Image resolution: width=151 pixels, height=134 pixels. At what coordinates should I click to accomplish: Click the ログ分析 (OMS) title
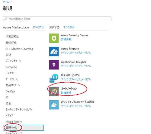pos(70,75)
